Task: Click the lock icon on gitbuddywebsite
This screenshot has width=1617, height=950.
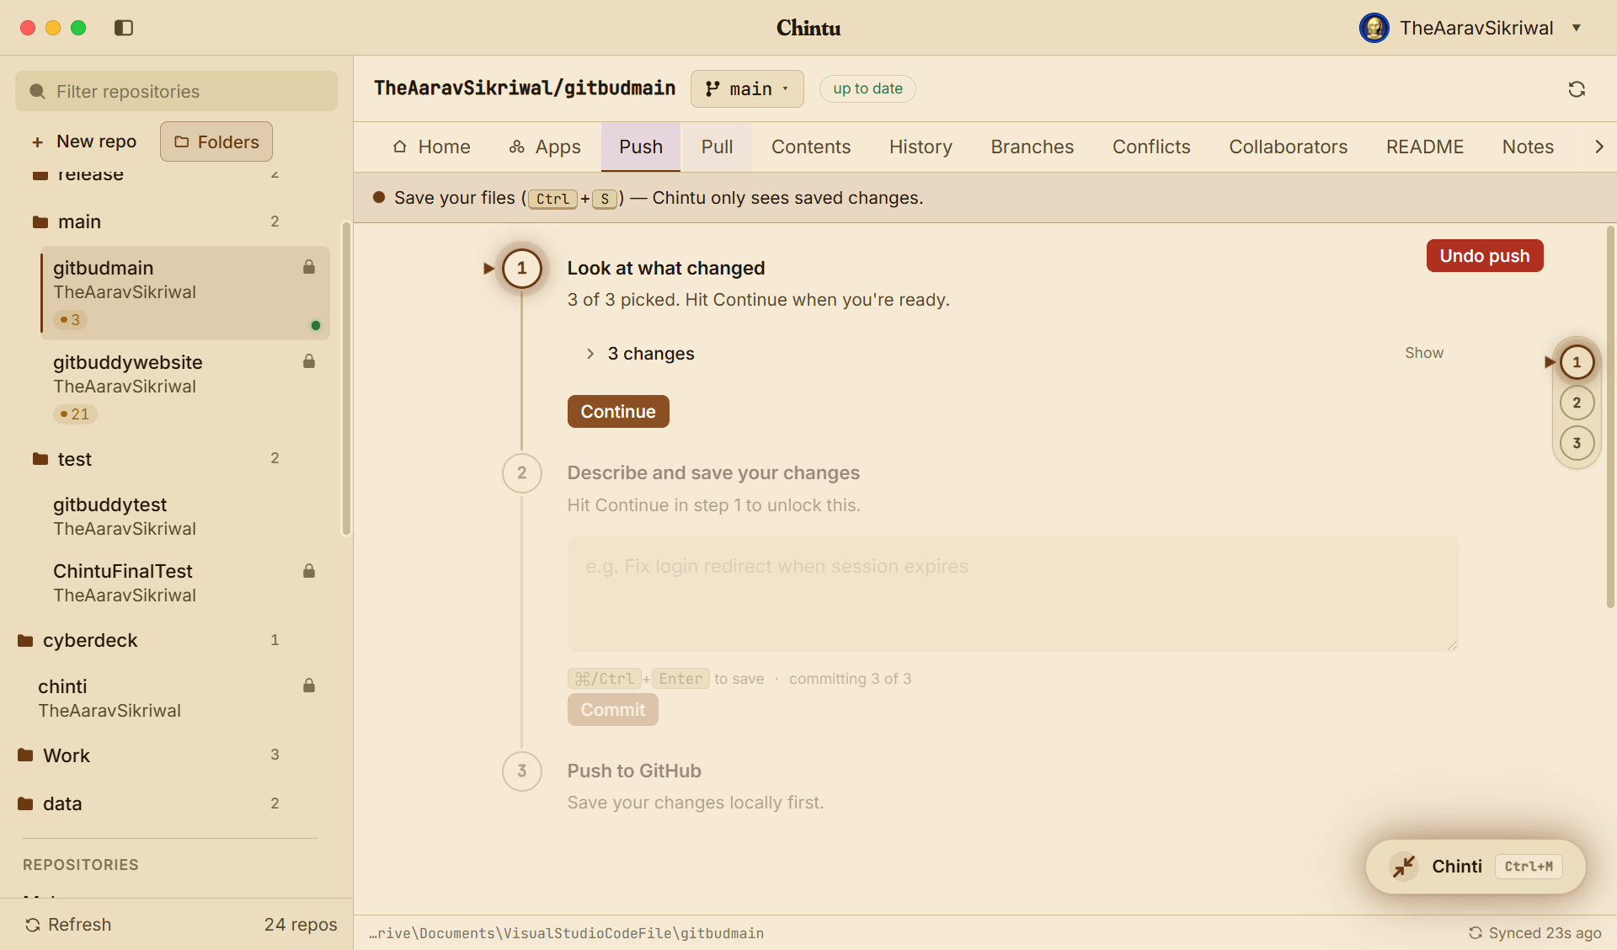Action: (309, 361)
